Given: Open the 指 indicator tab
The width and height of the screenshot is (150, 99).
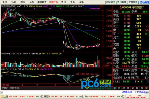Looking at the screenshot, I should (137, 88).
